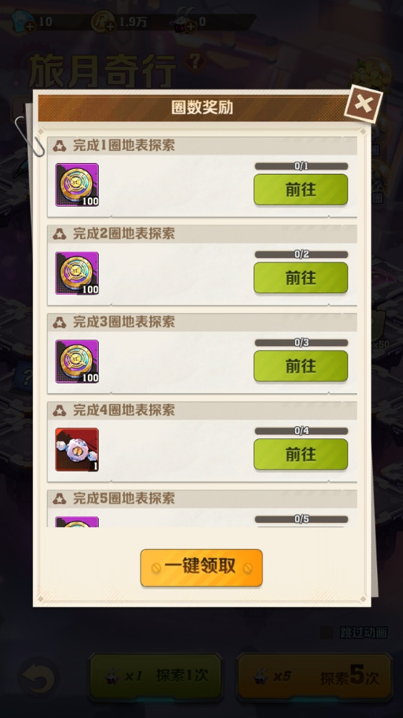Add blue item currency showing 10

[30, 27]
